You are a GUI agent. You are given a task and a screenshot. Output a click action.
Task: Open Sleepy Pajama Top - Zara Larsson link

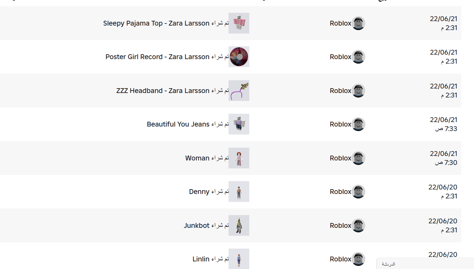(156, 24)
